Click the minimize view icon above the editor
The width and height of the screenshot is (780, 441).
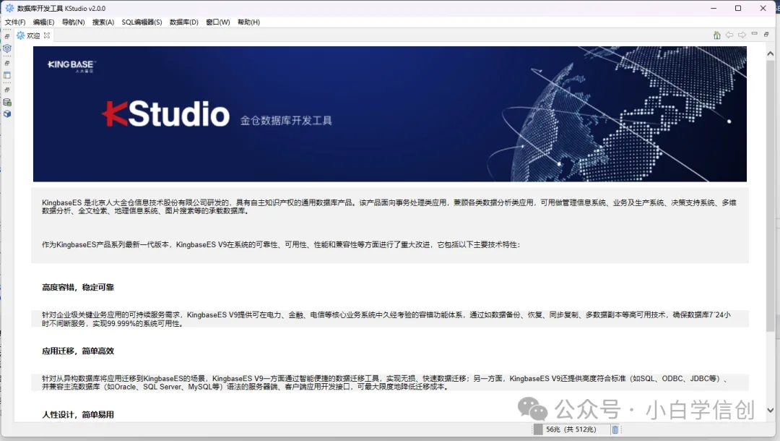(754, 34)
